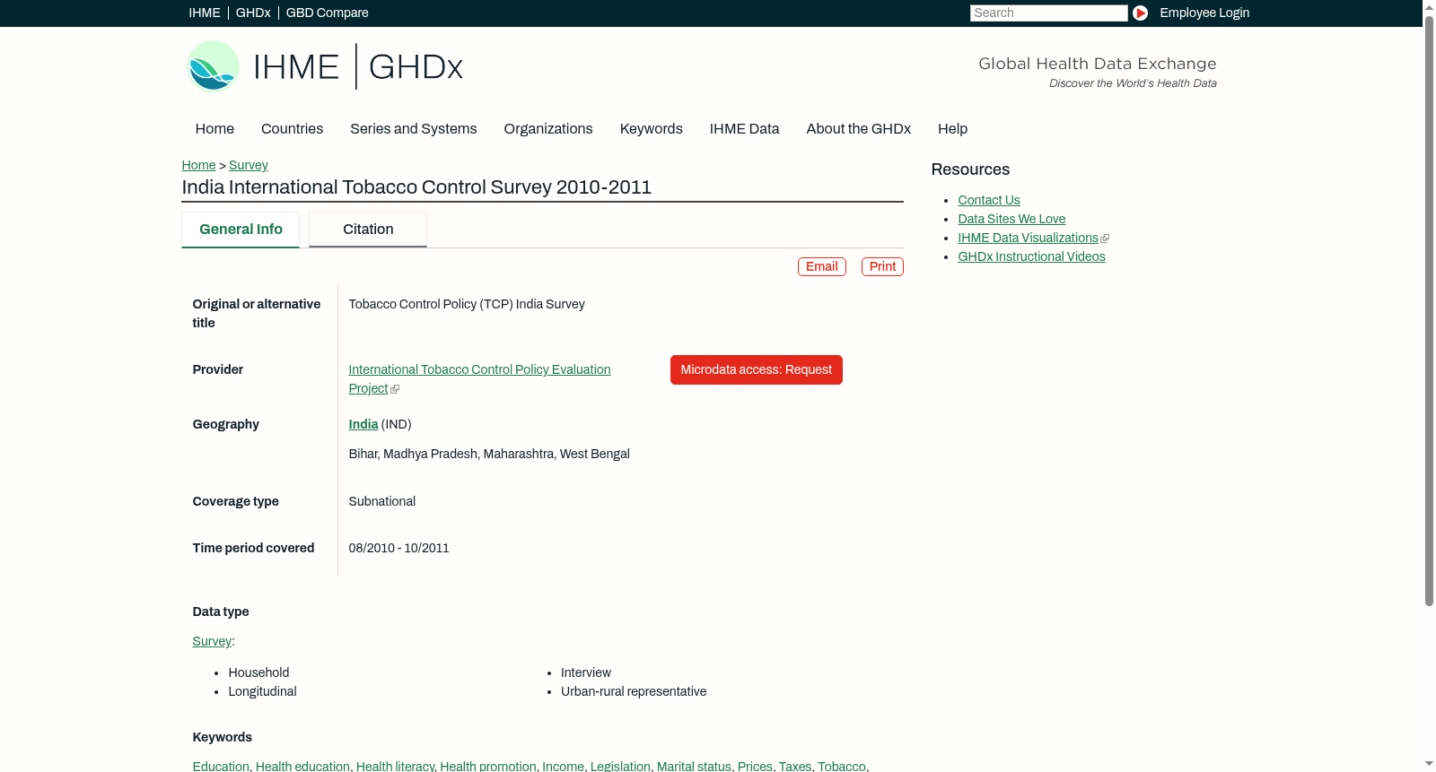
Task: Click the Taxes keyword link
Action: click(x=795, y=766)
